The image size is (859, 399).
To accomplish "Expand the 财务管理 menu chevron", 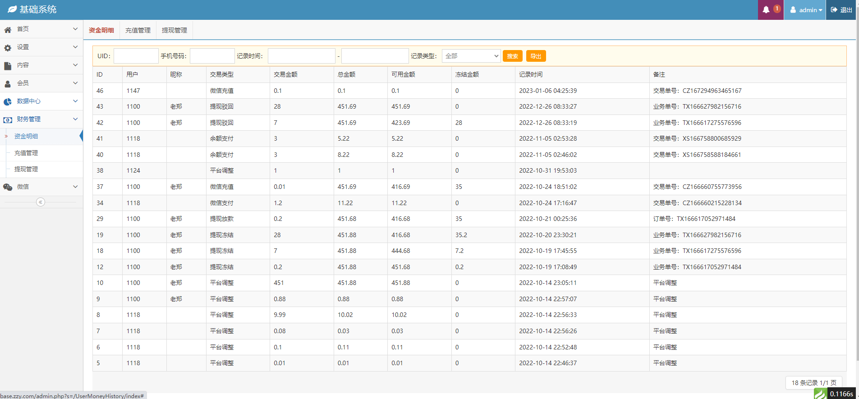I will (x=75, y=119).
